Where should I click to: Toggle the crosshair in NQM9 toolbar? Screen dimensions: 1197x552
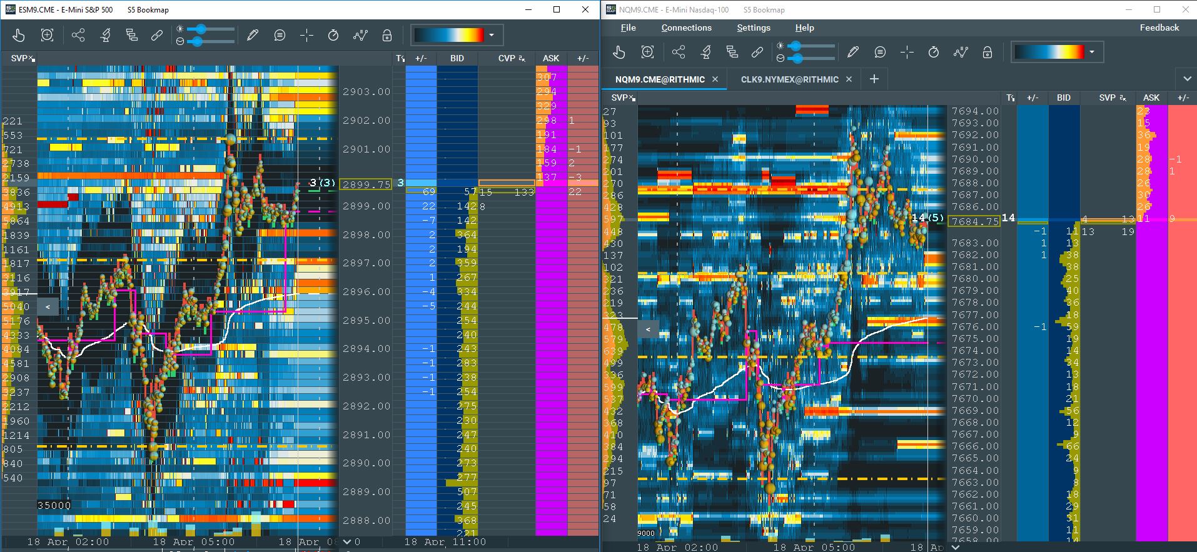click(907, 53)
